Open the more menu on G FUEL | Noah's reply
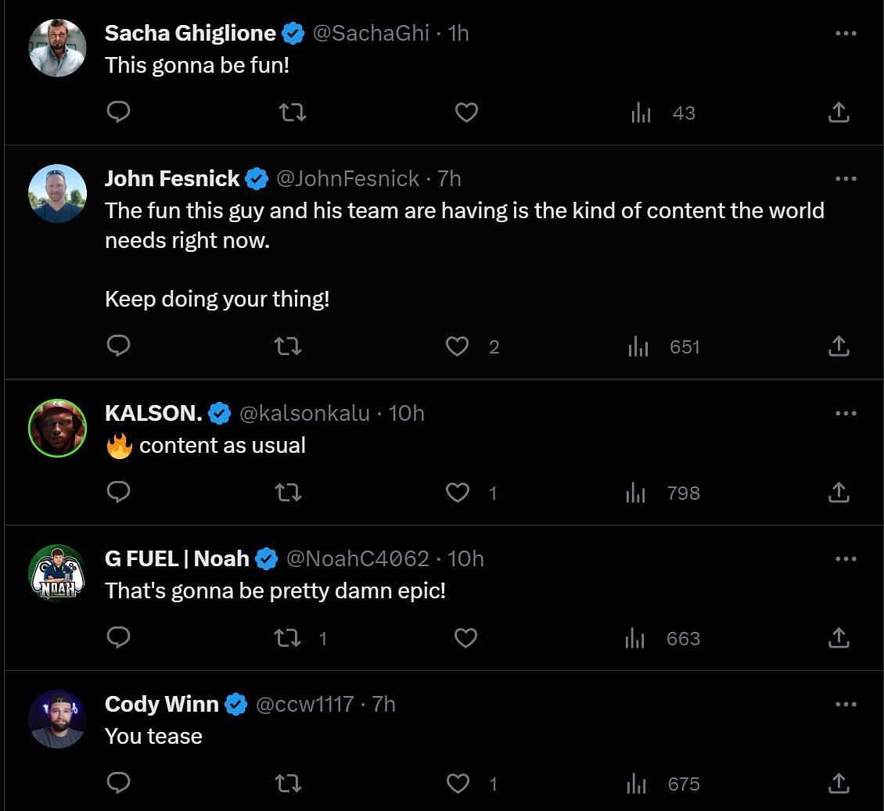 (x=846, y=558)
